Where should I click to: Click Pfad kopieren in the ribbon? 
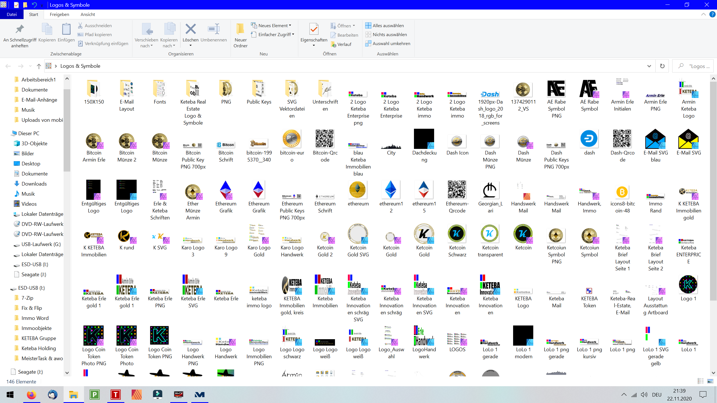(x=95, y=34)
